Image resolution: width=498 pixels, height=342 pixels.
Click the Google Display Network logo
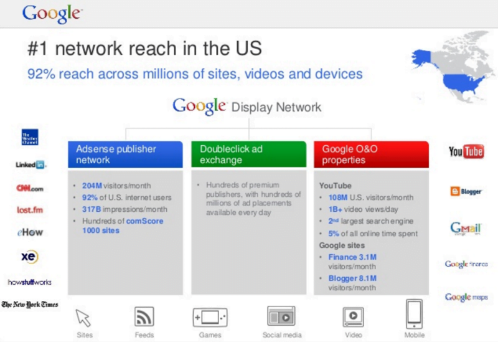(x=247, y=107)
